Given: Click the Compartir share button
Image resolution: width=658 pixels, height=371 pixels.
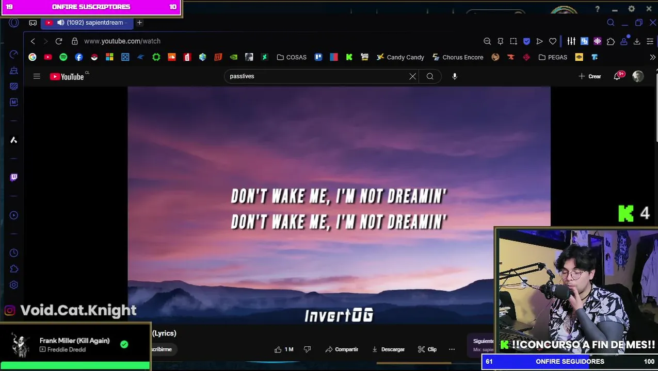Looking at the screenshot, I should (342, 349).
